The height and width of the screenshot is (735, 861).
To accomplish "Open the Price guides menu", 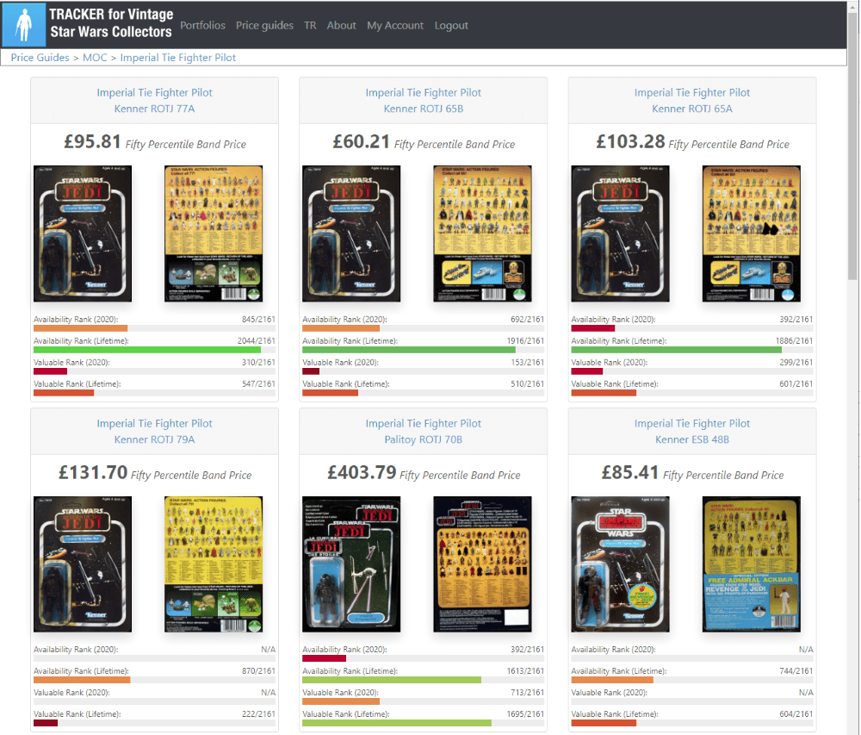I will (264, 25).
